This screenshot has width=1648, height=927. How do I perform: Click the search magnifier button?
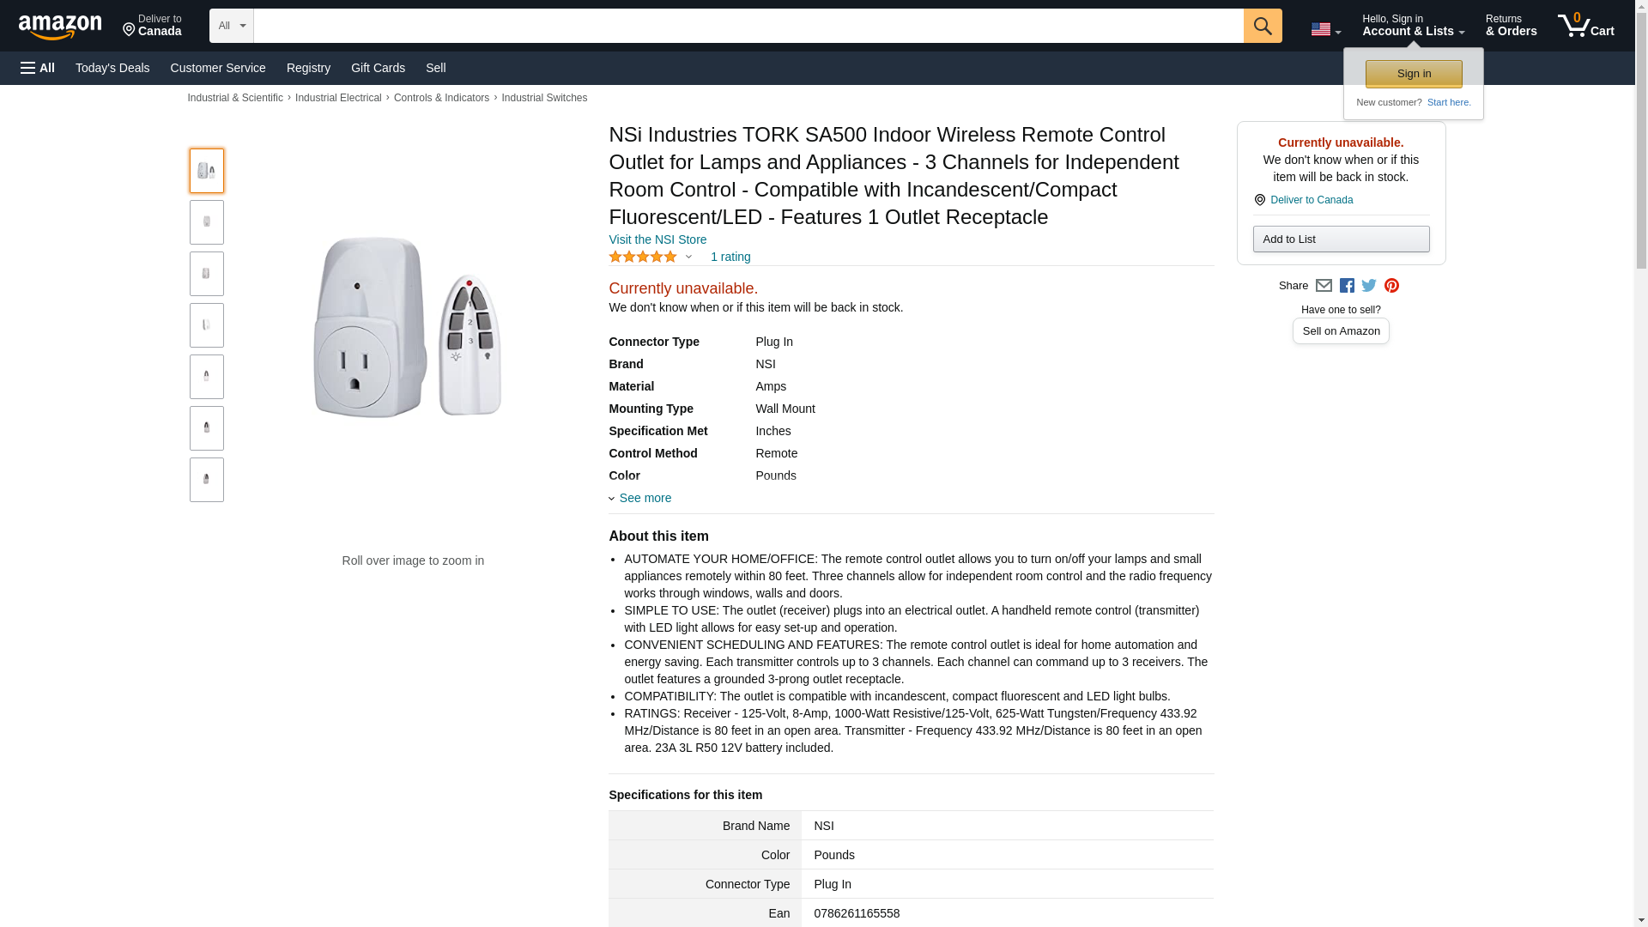(1262, 26)
